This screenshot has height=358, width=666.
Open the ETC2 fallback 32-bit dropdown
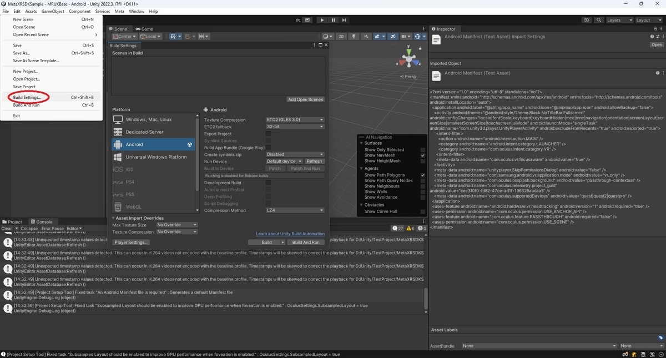pyautogui.click(x=295, y=127)
